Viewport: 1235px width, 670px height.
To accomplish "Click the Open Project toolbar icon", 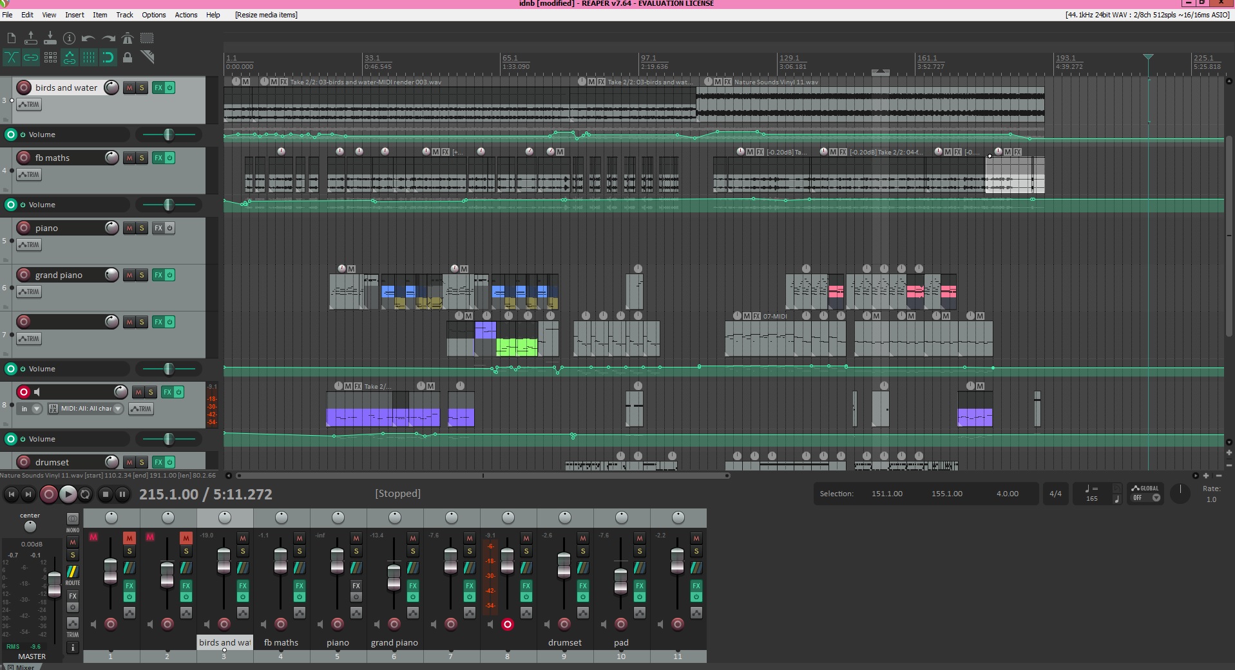I will (x=30, y=38).
